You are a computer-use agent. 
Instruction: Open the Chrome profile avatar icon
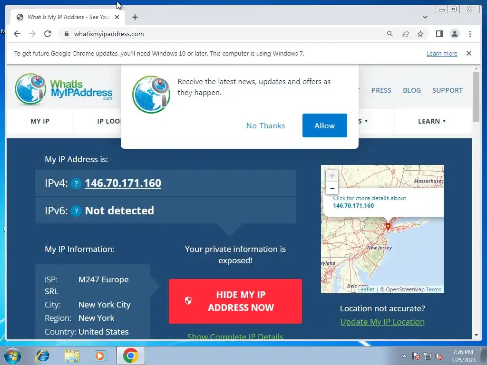click(x=454, y=34)
